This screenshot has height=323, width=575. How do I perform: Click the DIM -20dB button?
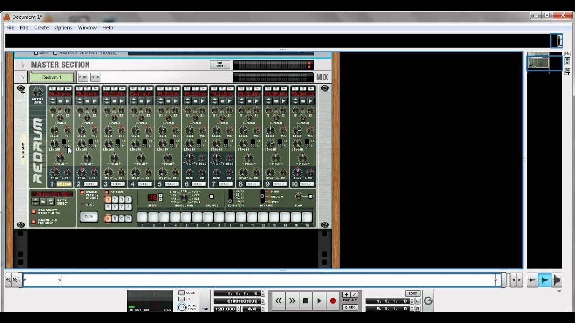(220, 65)
